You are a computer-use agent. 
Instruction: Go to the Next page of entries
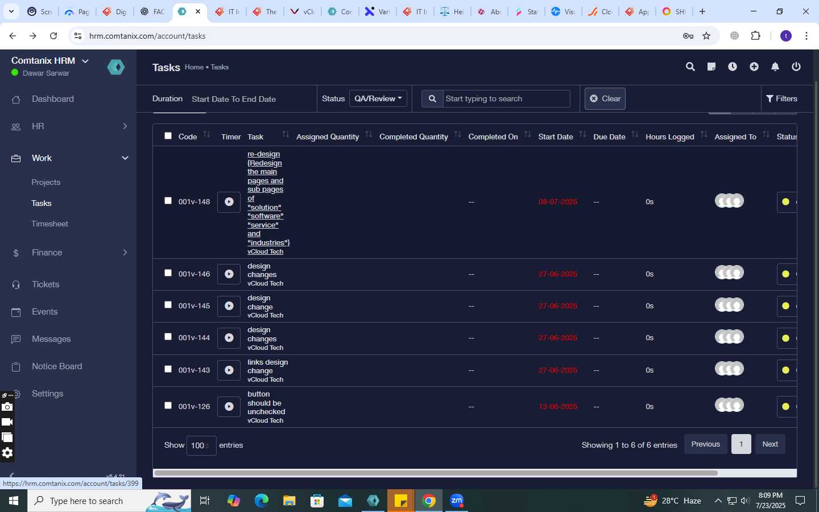[x=770, y=444]
